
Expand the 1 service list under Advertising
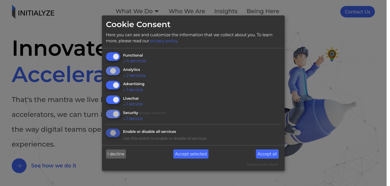click(x=133, y=90)
